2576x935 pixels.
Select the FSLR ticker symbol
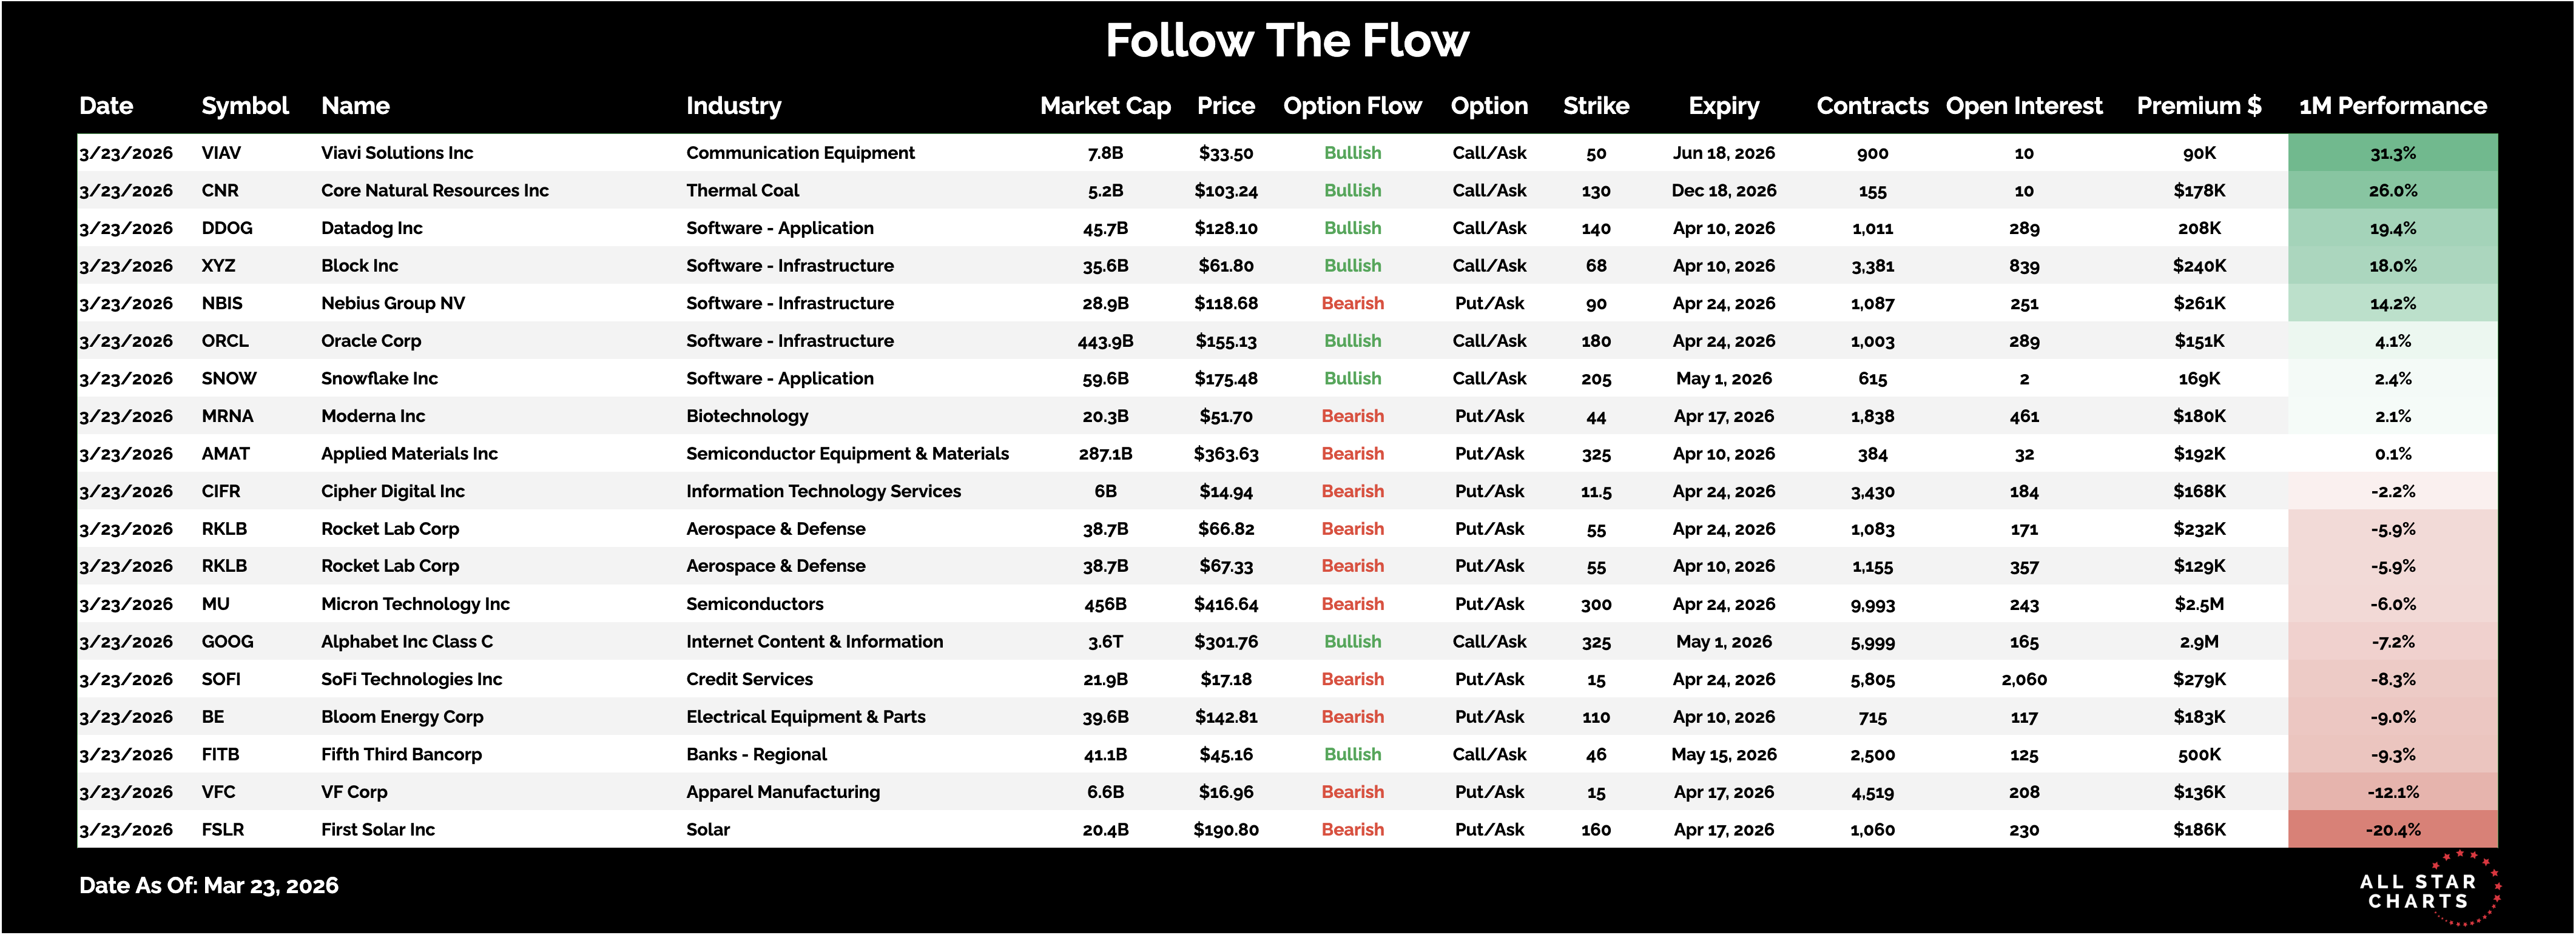click(223, 829)
